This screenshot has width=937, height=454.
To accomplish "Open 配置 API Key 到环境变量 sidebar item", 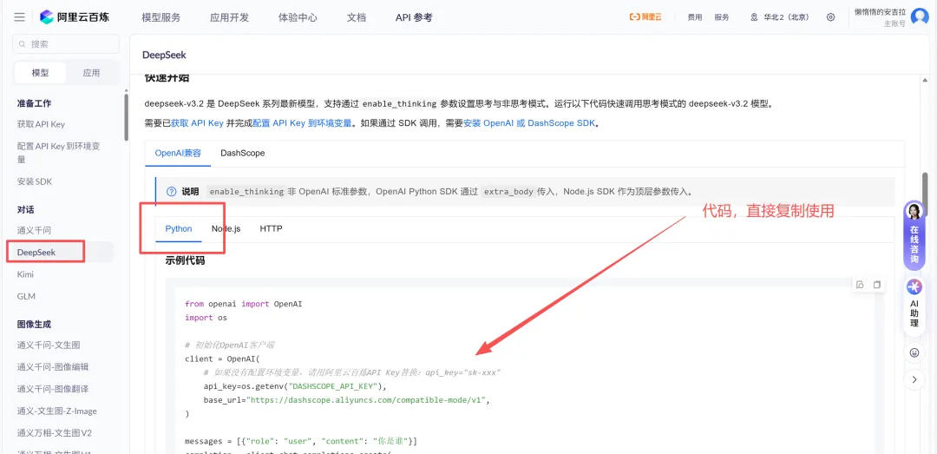I will point(59,153).
